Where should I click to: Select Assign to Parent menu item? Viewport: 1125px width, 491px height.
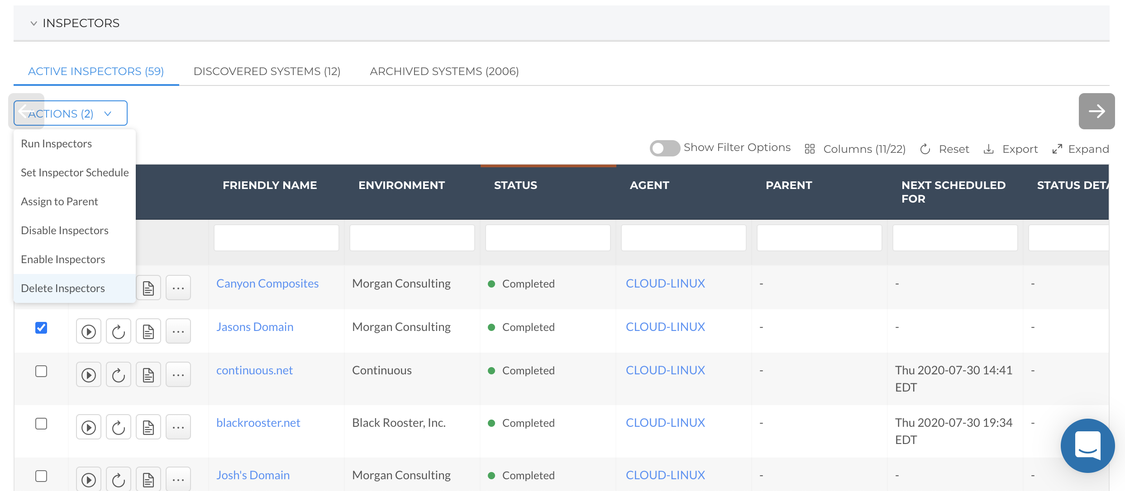(75, 202)
